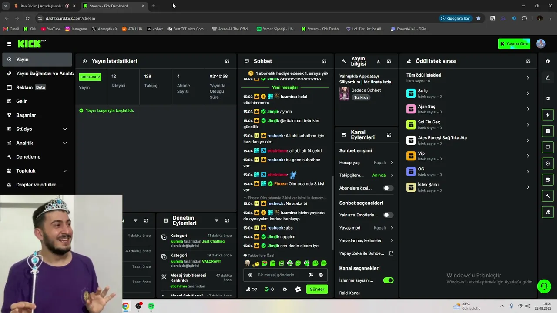Expand the Kanal Eylemleri panel to fullscreen
This screenshot has height=313, width=557.
(x=389, y=135)
